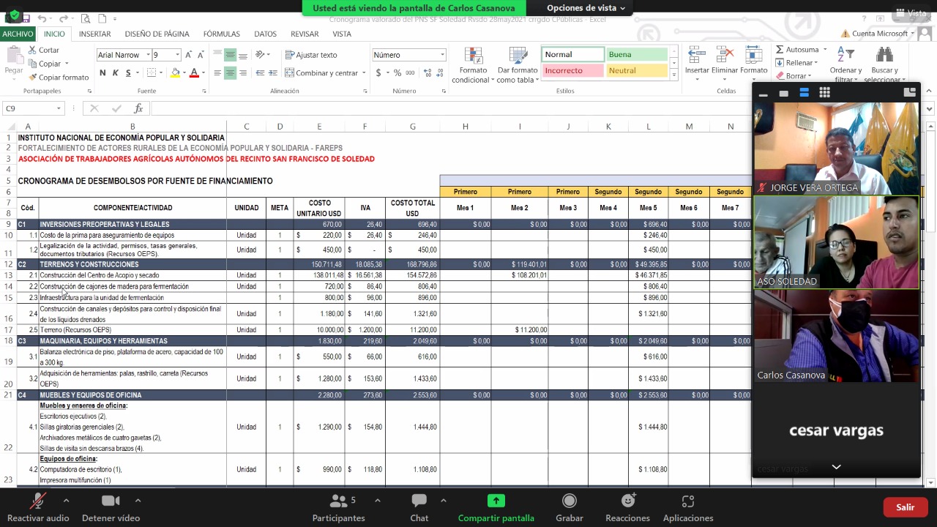The width and height of the screenshot is (937, 527).
Task: Click the Autosuma icon in ribbon
Action: pyautogui.click(x=780, y=50)
